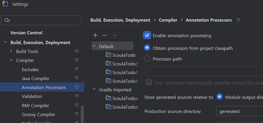Collapse the Build, Execution, Deployment section
Screen dimensions: 263x123
(5, 42)
